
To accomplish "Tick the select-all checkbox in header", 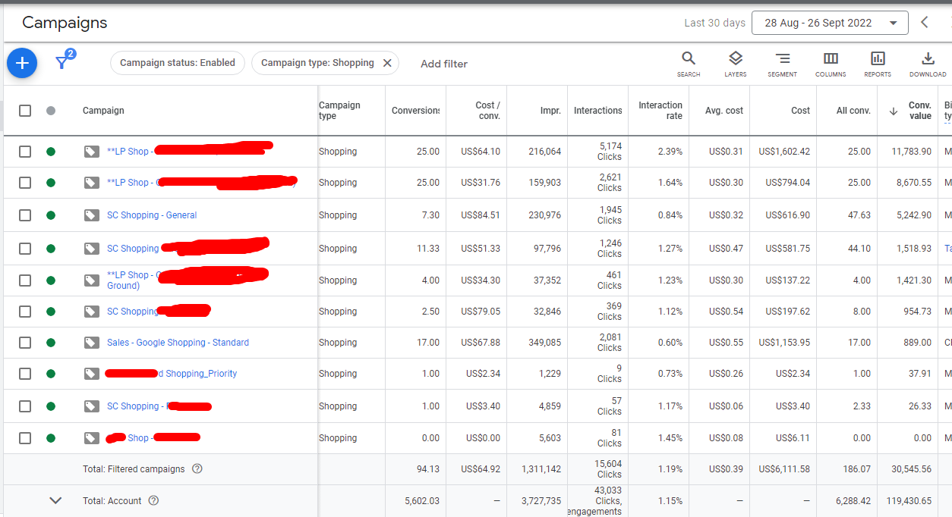I will tap(25, 111).
